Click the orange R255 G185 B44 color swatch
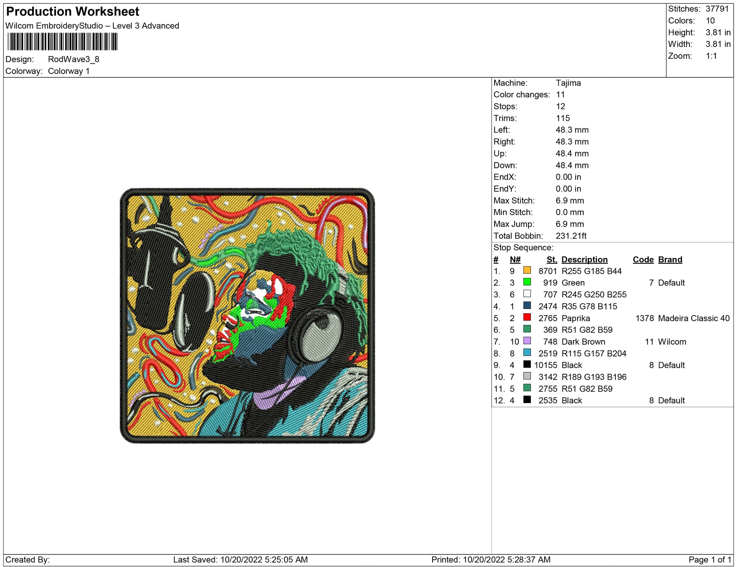Image resolution: width=737 pixels, height=567 pixels. click(527, 270)
